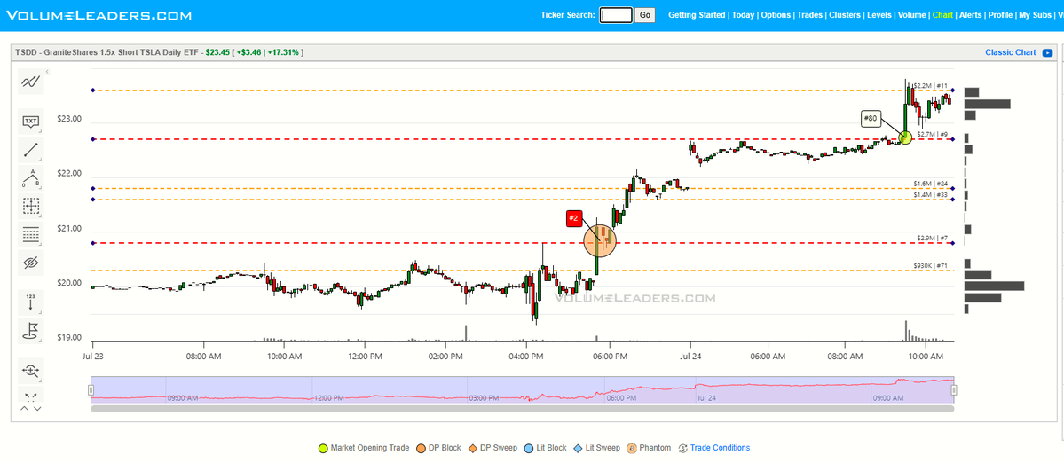
Task: Open the Trades menu item
Action: pos(809,15)
